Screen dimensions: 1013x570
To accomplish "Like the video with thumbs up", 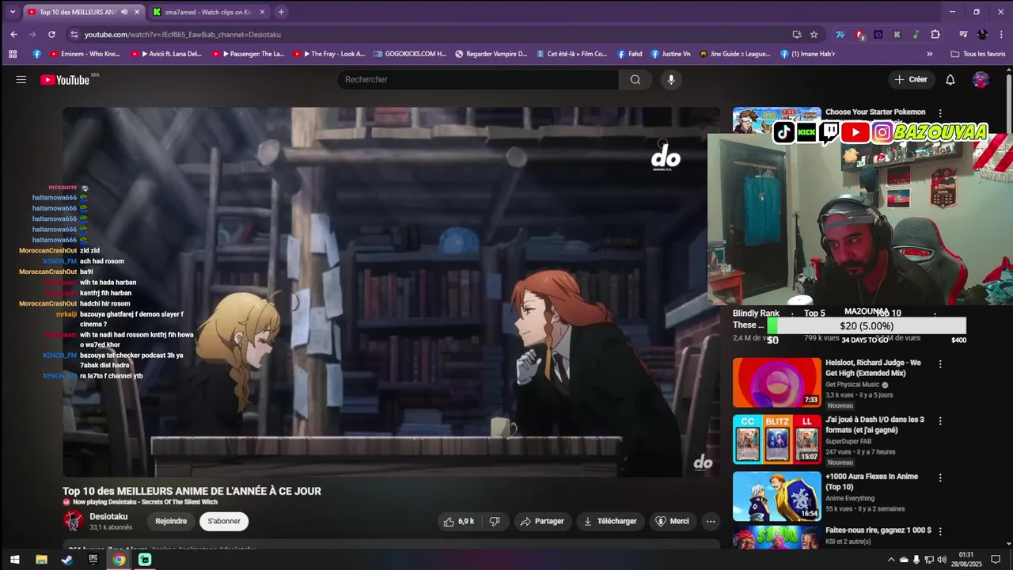I will [x=459, y=521].
